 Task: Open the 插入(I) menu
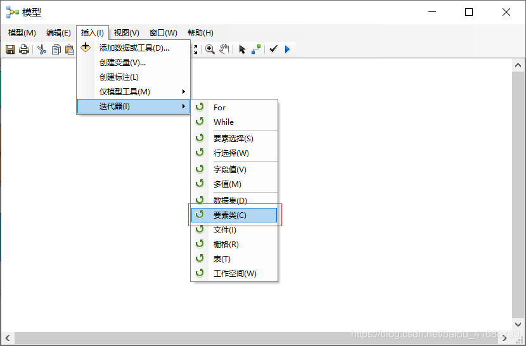tap(93, 33)
